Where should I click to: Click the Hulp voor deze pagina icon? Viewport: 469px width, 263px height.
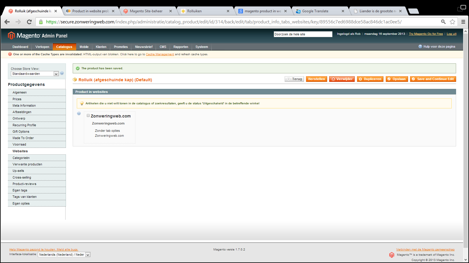point(420,46)
